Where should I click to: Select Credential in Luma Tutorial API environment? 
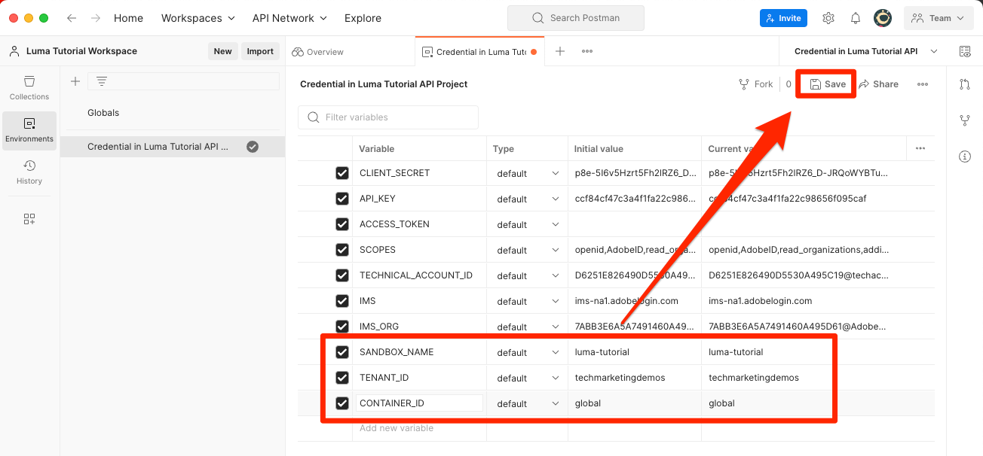pyautogui.click(x=173, y=147)
